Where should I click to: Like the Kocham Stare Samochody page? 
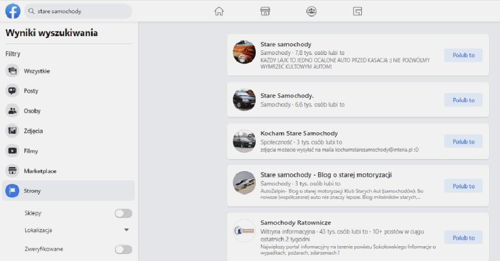pyautogui.click(x=463, y=141)
